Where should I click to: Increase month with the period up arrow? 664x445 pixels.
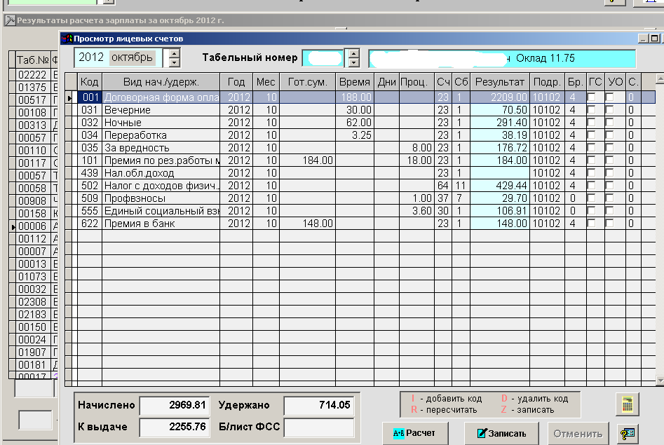coord(175,53)
